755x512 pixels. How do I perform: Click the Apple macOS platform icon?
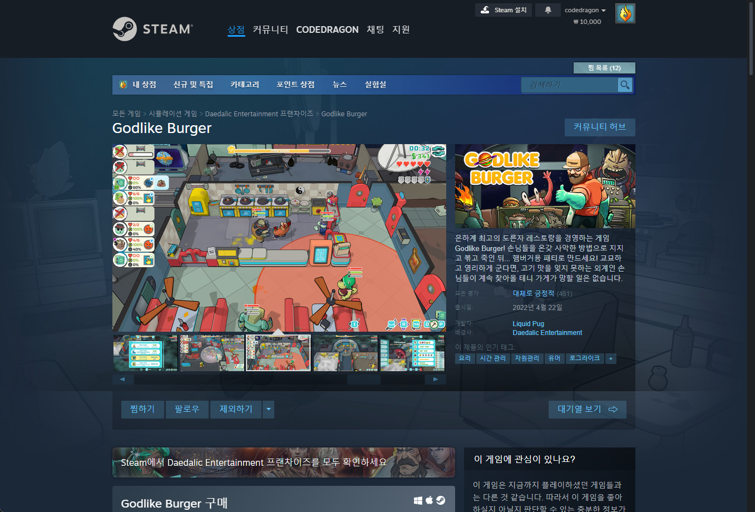pyautogui.click(x=430, y=500)
